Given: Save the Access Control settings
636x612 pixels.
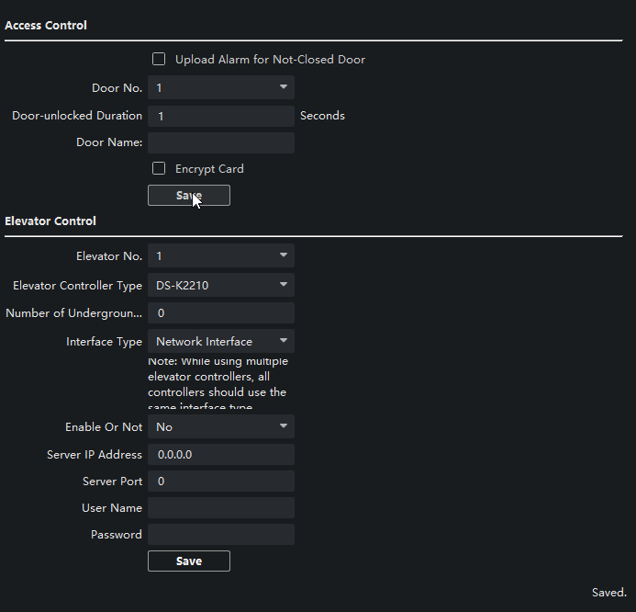Looking at the screenshot, I should (x=189, y=196).
